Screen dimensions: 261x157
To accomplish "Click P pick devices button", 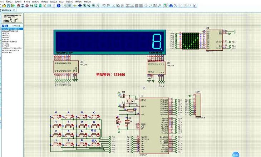I will pos(3,26).
